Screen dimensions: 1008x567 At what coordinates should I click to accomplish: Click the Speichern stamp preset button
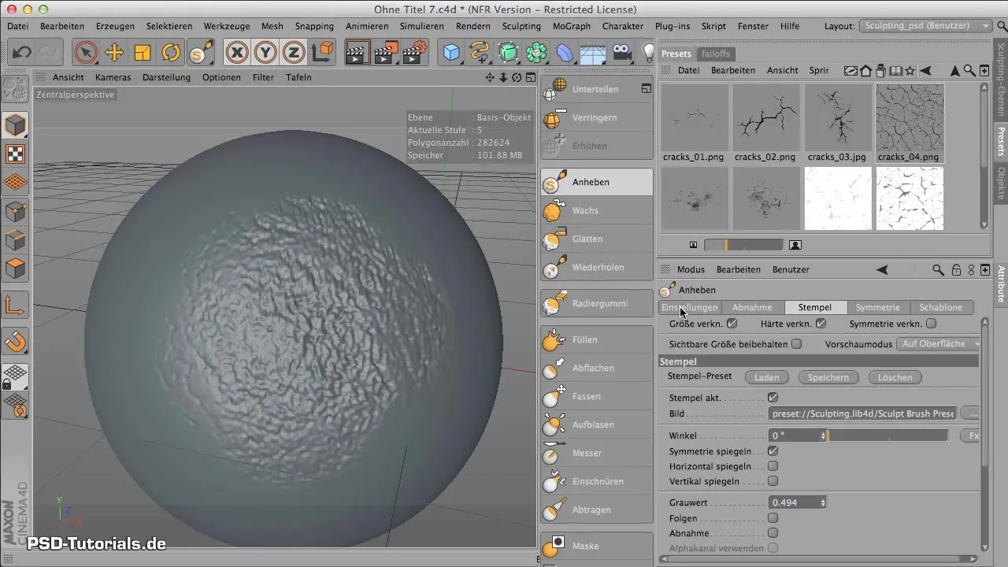[828, 377]
